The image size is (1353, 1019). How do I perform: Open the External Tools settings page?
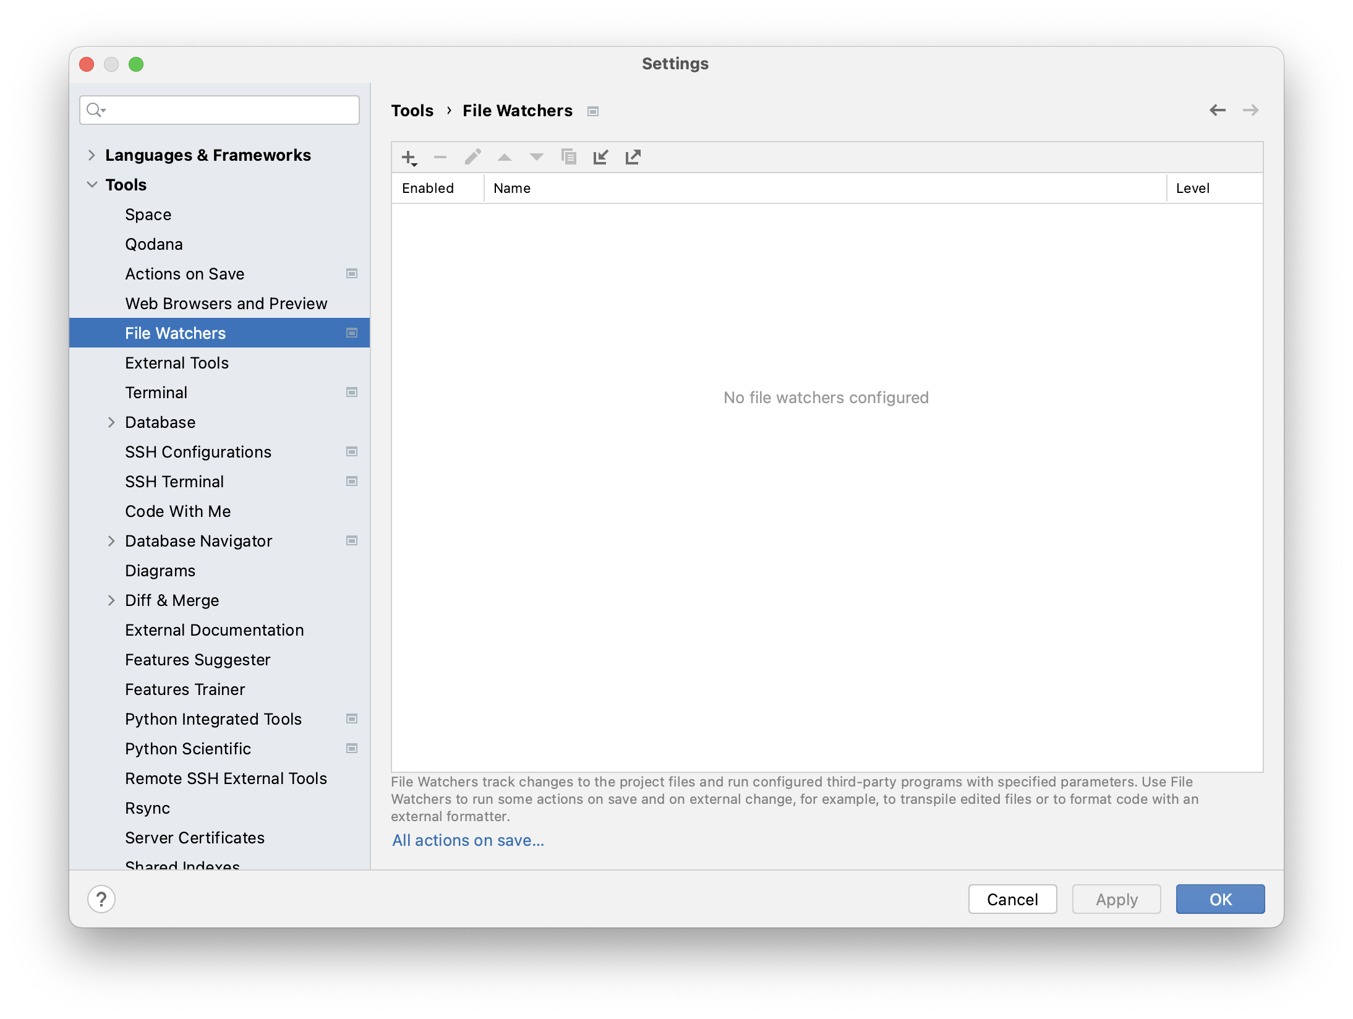(177, 363)
